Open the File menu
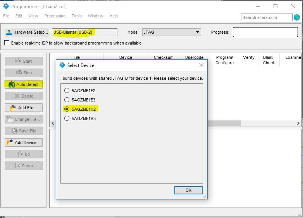The image size is (303, 218). 6,16
